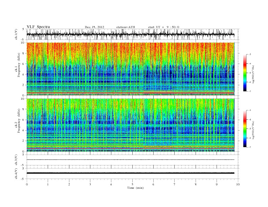Image resolution: width=268 pixels, height=207 pixels.
Task: Click the ch.3 flat waveform trace
Action: (x=130, y=160)
